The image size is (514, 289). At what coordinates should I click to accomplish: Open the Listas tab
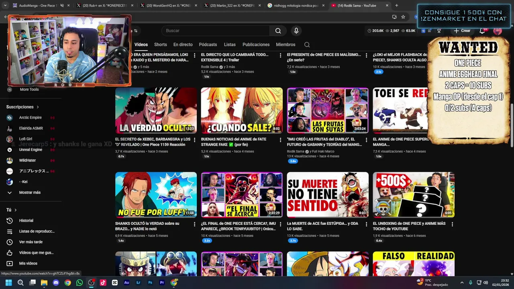pyautogui.click(x=230, y=45)
